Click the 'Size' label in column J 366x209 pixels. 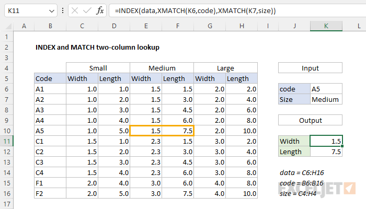(x=294, y=99)
